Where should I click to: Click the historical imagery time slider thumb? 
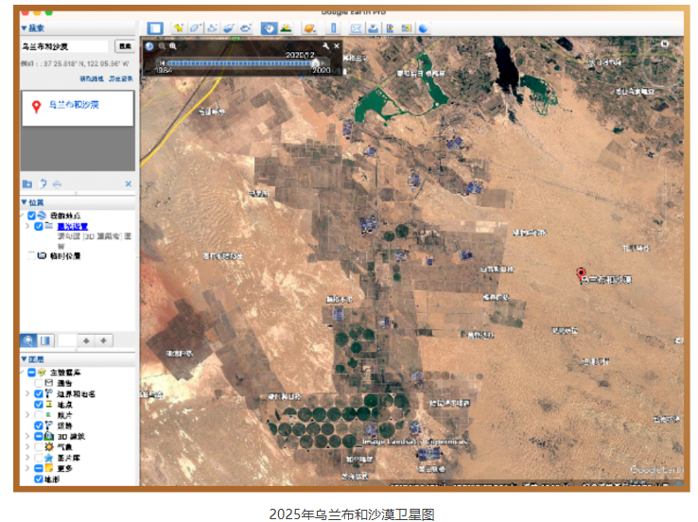coord(316,64)
